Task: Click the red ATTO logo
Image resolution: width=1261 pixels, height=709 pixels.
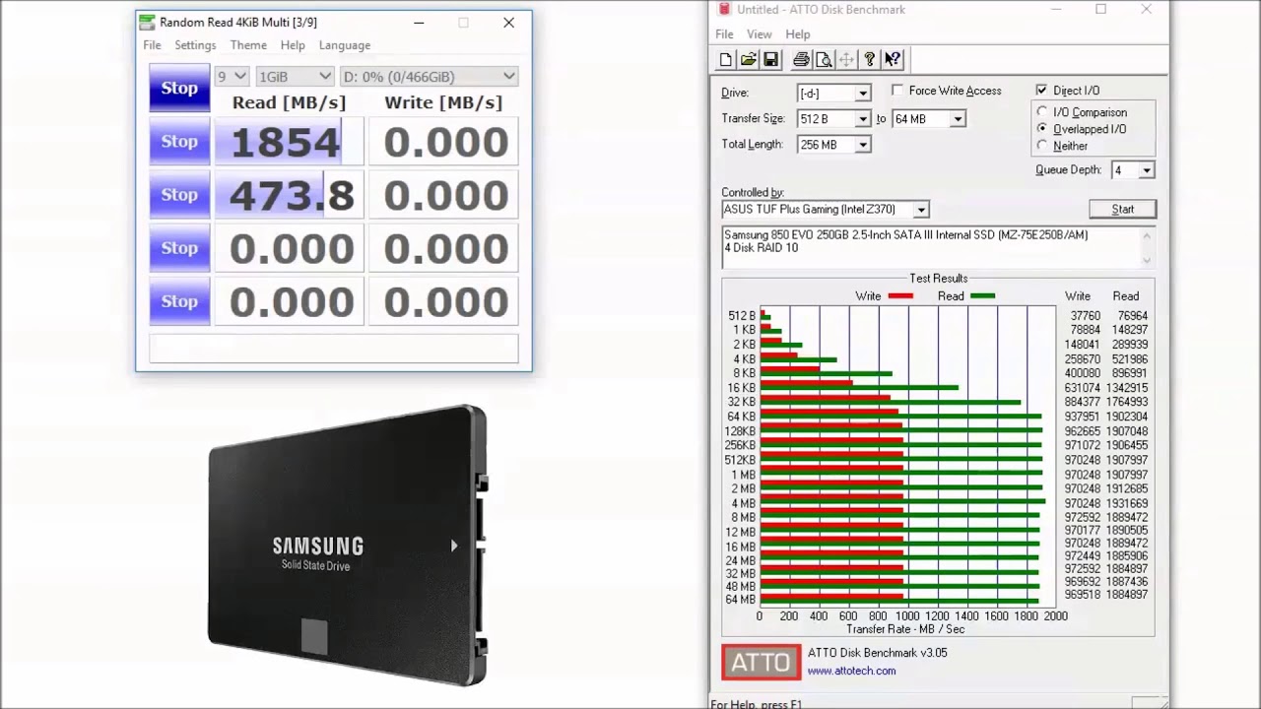Action: click(761, 663)
